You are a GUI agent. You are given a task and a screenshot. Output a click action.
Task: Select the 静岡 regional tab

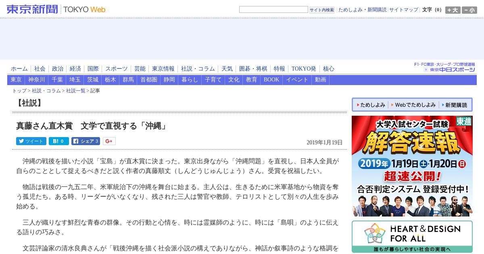[169, 80]
